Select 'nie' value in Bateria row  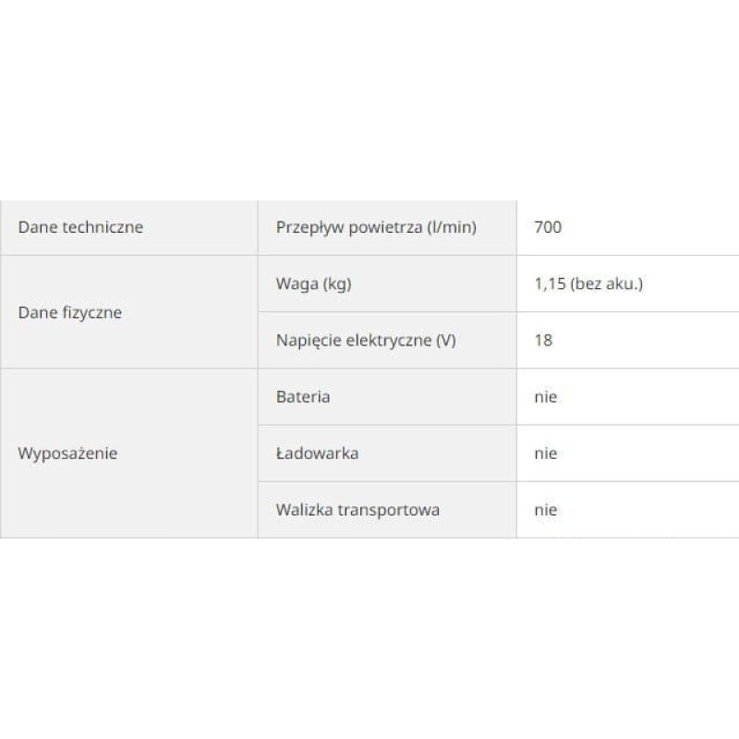[x=546, y=397]
